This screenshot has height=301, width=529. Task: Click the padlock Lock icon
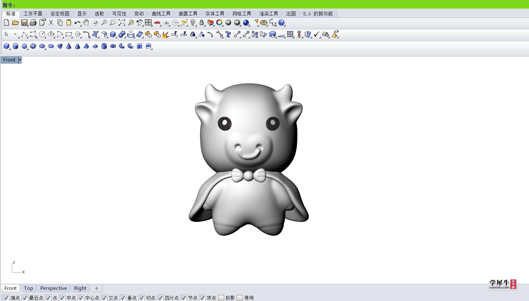coord(202,22)
